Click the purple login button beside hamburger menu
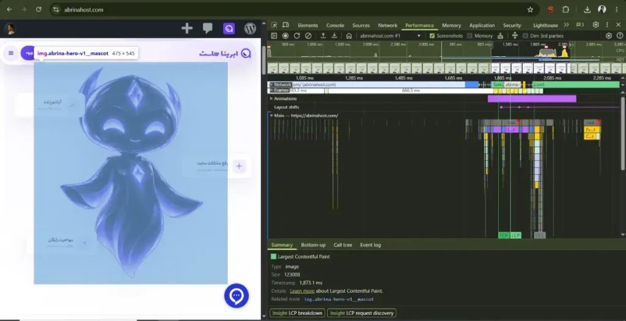Viewport: 626px width, 321px height. pyautogui.click(x=28, y=53)
